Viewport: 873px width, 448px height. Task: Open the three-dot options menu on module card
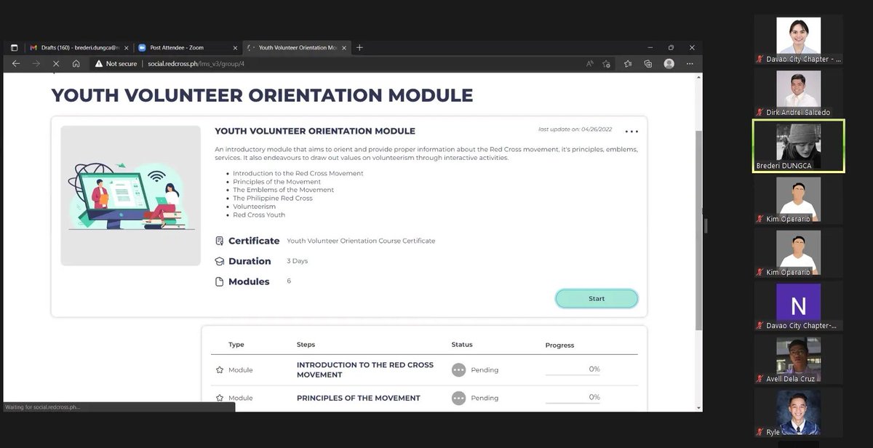[631, 132]
